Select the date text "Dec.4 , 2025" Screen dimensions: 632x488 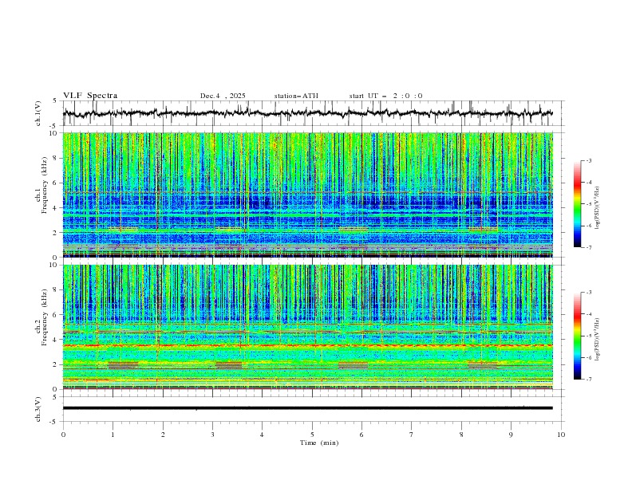pos(223,96)
